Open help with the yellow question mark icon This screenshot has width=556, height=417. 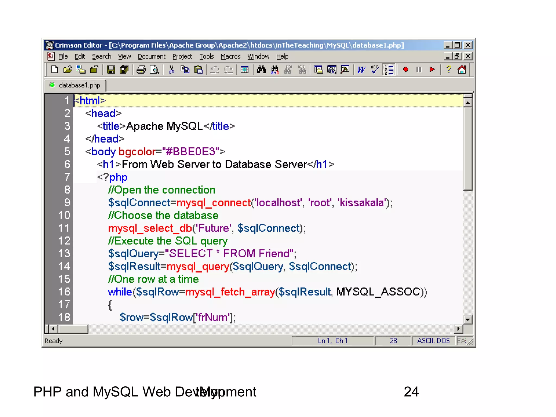pyautogui.click(x=449, y=70)
